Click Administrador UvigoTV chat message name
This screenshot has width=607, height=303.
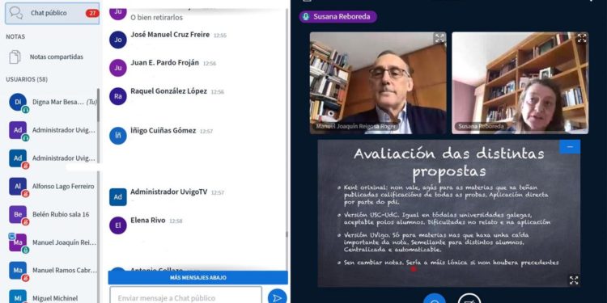tap(169, 191)
